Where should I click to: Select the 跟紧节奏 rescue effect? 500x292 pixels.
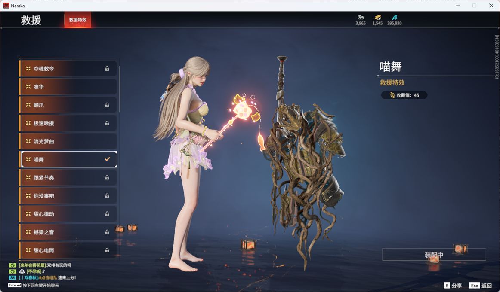[x=68, y=177]
